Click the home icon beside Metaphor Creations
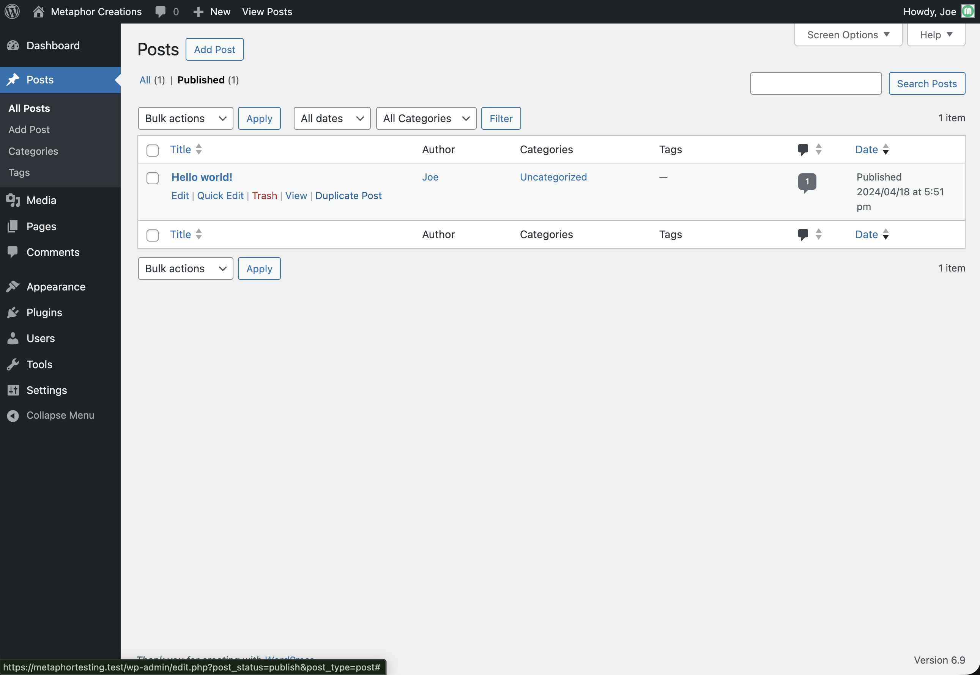The image size is (980, 675). point(38,11)
